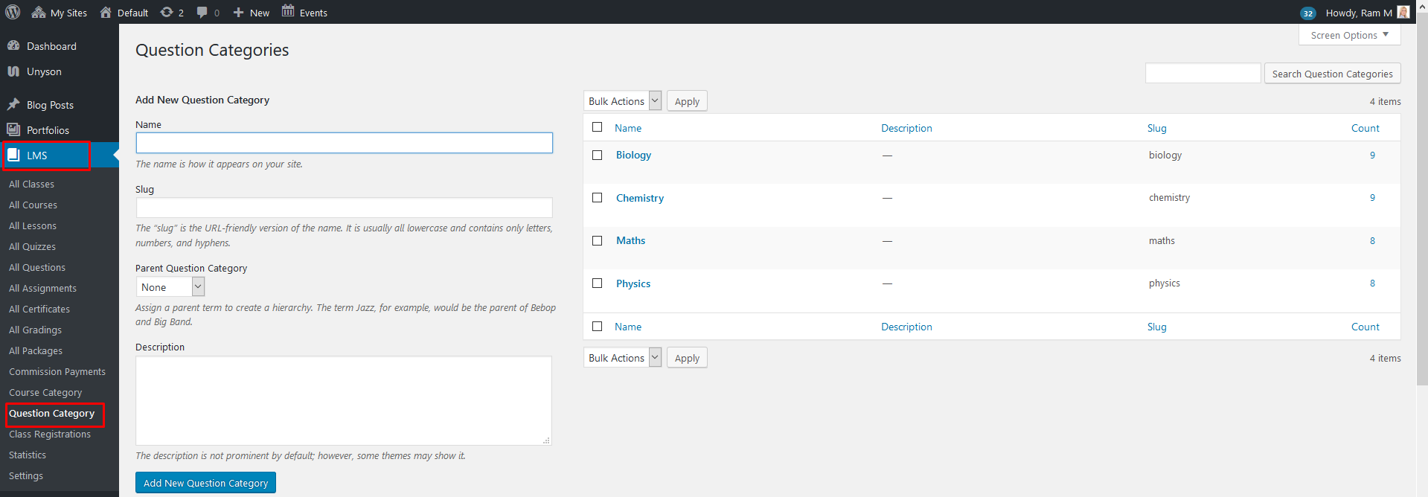Image resolution: width=1428 pixels, height=497 pixels.
Task: Click the Blog Posts pin icon
Action: click(x=13, y=104)
